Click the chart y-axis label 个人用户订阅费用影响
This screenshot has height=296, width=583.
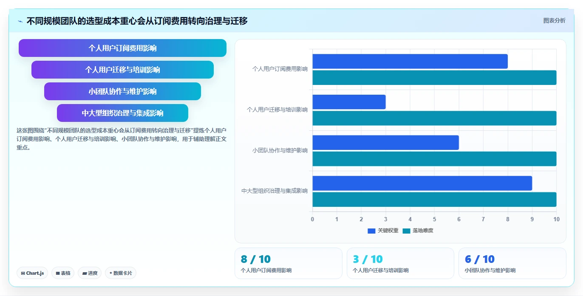point(280,69)
